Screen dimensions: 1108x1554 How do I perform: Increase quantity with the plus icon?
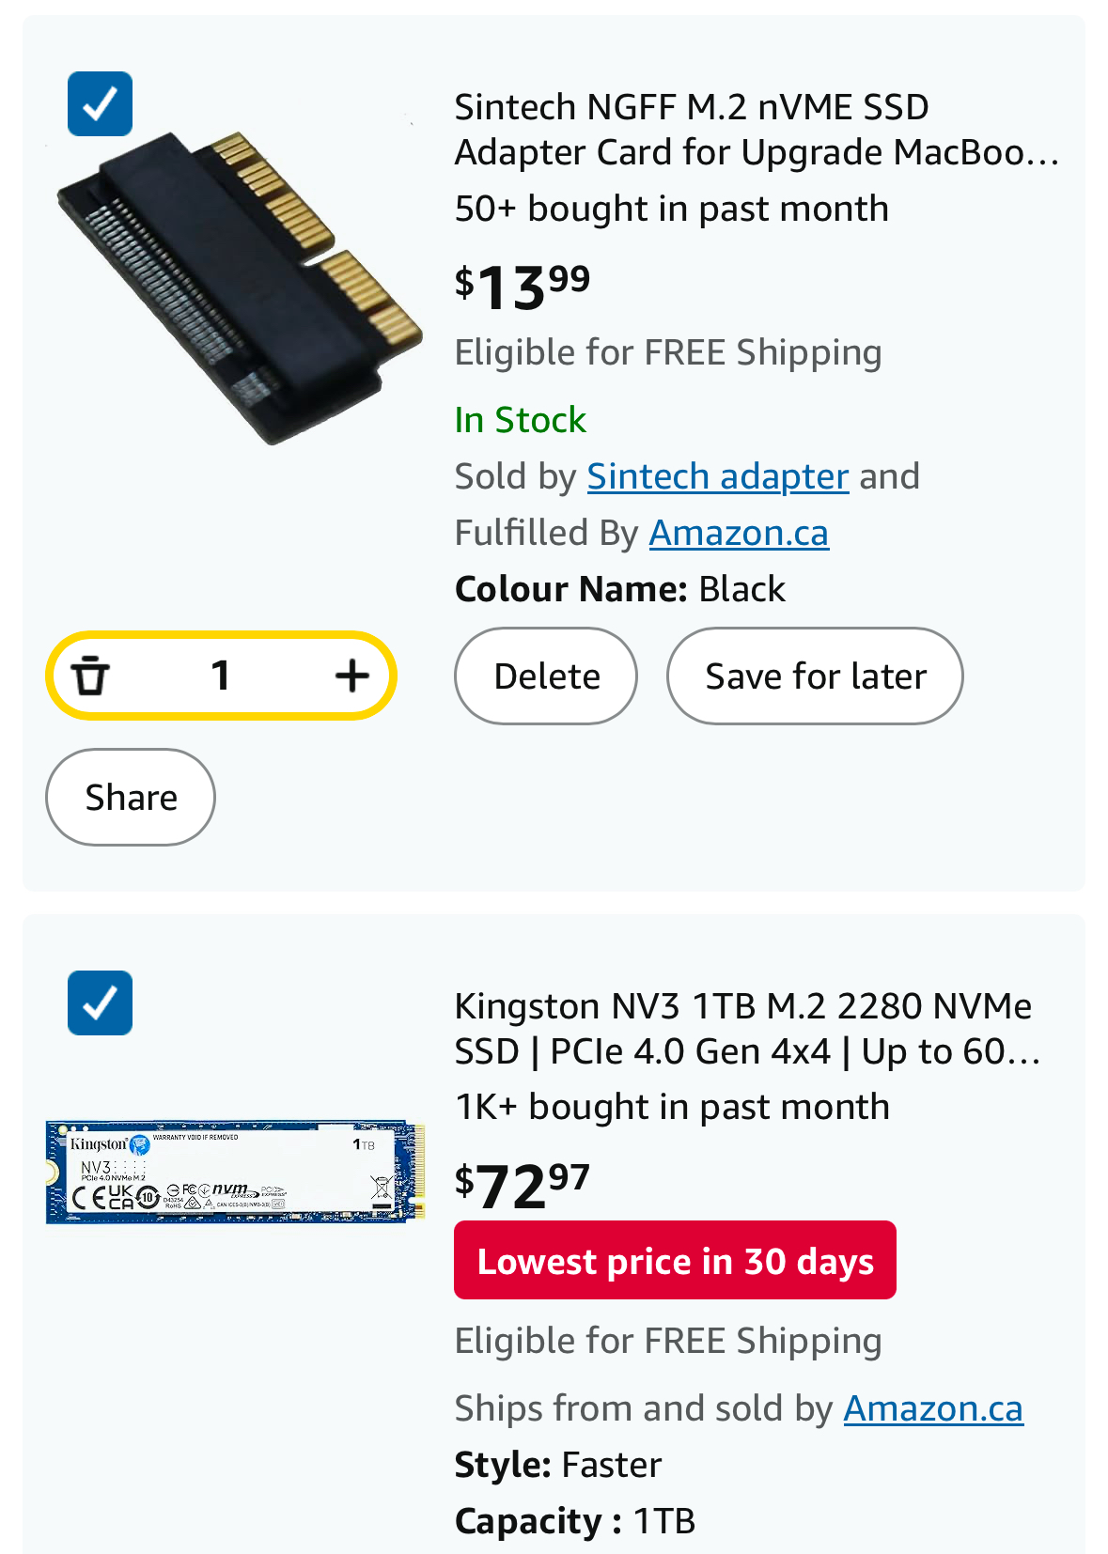tap(351, 676)
